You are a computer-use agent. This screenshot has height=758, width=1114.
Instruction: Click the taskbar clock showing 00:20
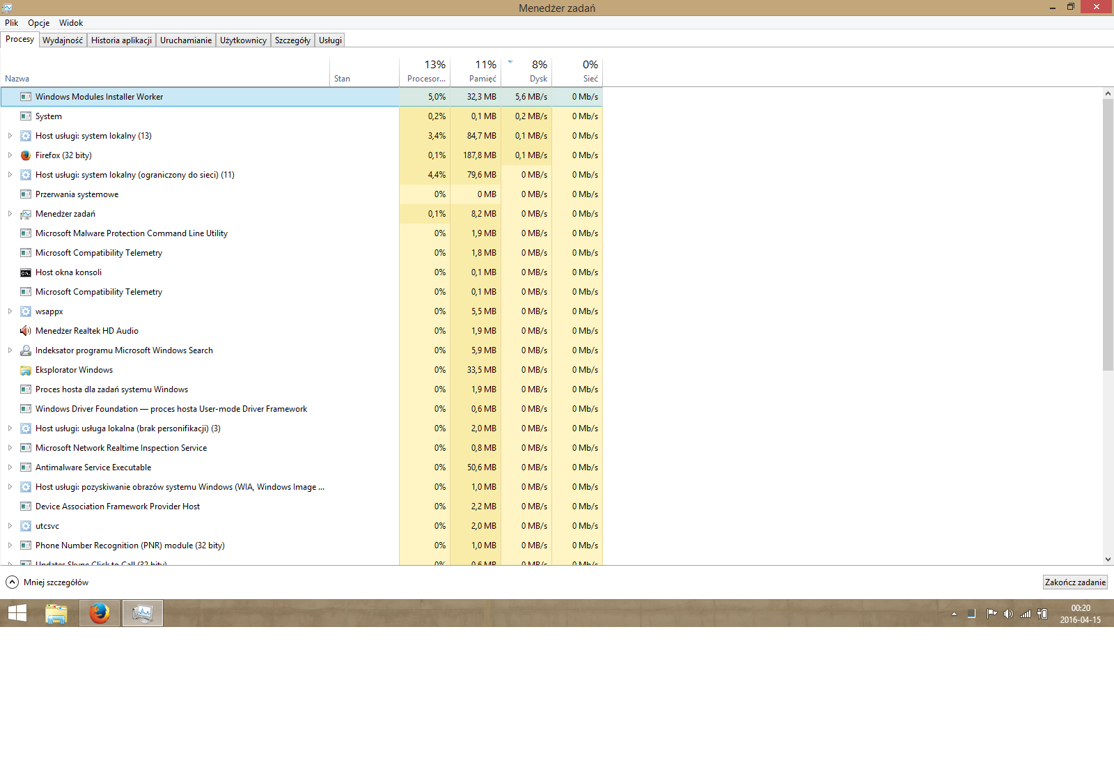(x=1081, y=614)
